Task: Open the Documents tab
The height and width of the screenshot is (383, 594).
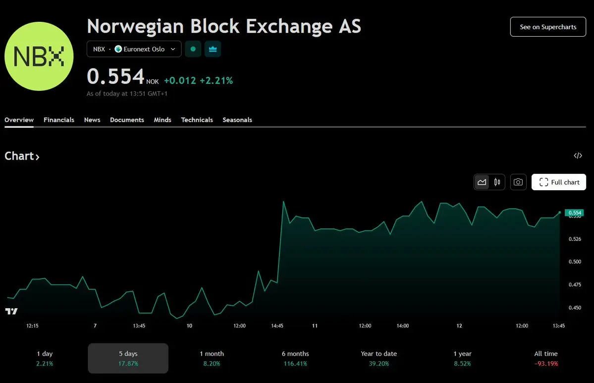Action: (127, 120)
